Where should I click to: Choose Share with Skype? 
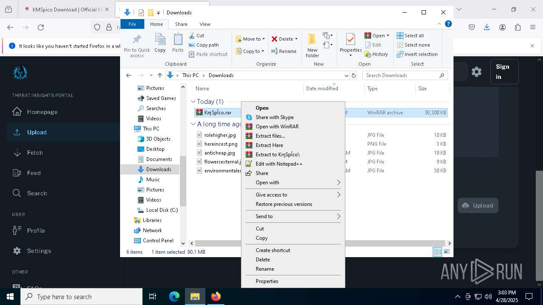(293, 117)
